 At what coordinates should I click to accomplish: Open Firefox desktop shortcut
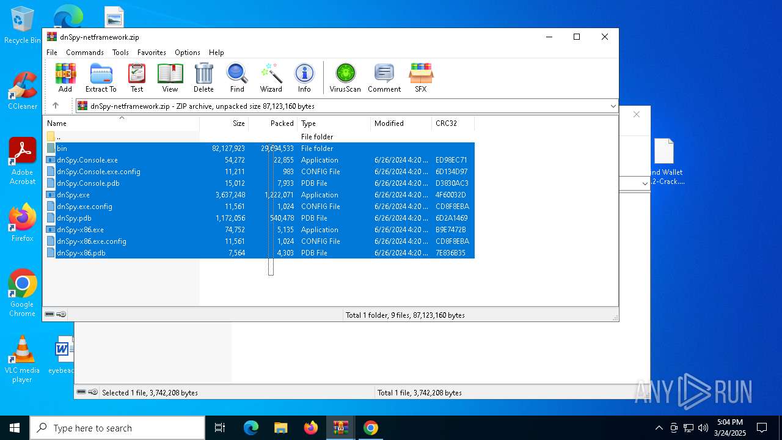(x=23, y=224)
